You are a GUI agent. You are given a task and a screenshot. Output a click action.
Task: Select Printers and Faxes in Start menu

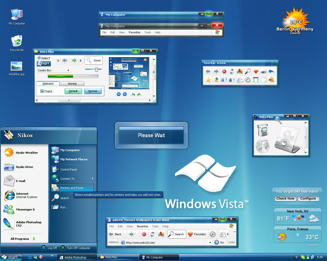72,188
